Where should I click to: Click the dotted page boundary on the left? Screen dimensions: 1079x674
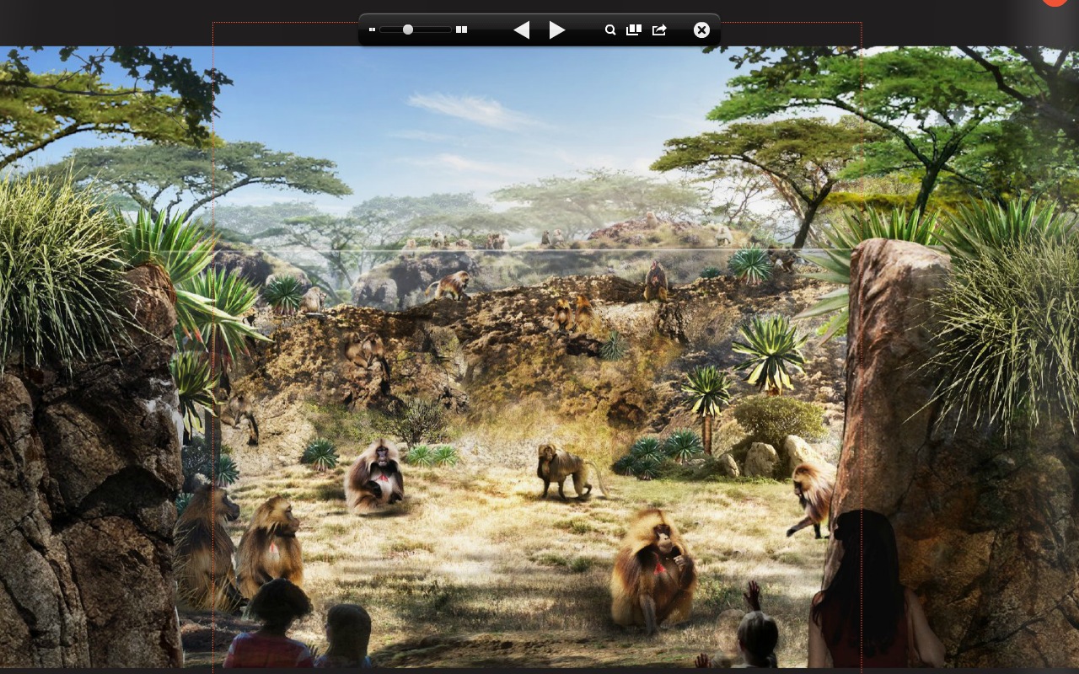212,337
